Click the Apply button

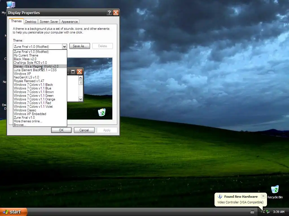click(x=107, y=130)
